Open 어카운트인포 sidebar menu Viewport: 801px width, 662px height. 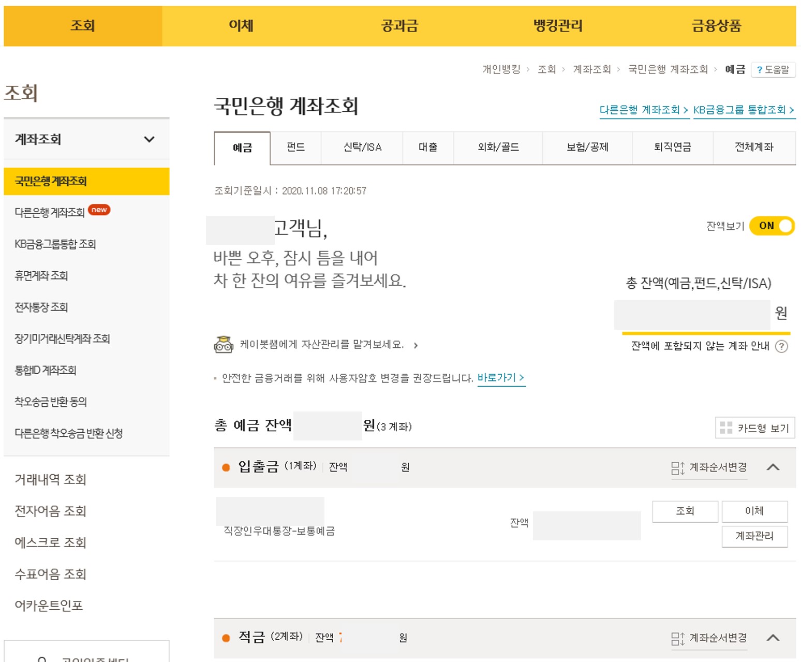(x=49, y=606)
